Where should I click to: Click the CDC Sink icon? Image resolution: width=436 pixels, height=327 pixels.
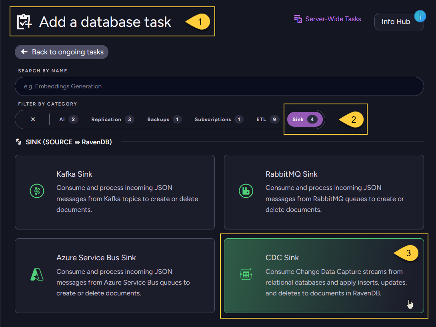246,275
